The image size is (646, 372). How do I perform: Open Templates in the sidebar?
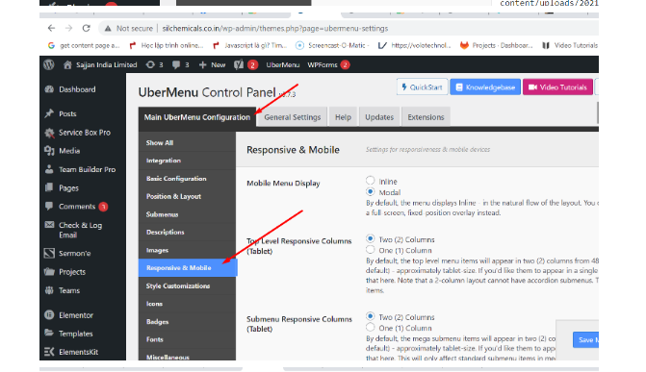pyautogui.click(x=75, y=334)
